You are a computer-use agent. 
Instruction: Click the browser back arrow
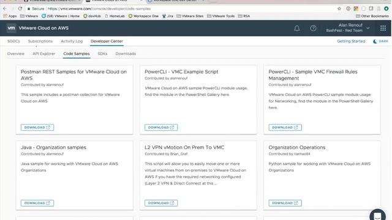(x=5, y=9)
